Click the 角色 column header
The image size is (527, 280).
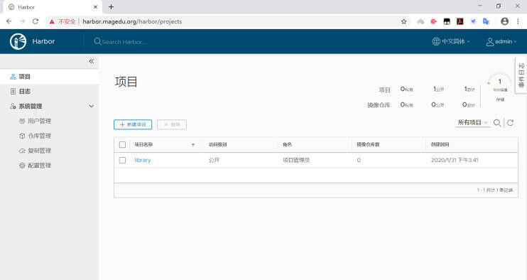287,144
